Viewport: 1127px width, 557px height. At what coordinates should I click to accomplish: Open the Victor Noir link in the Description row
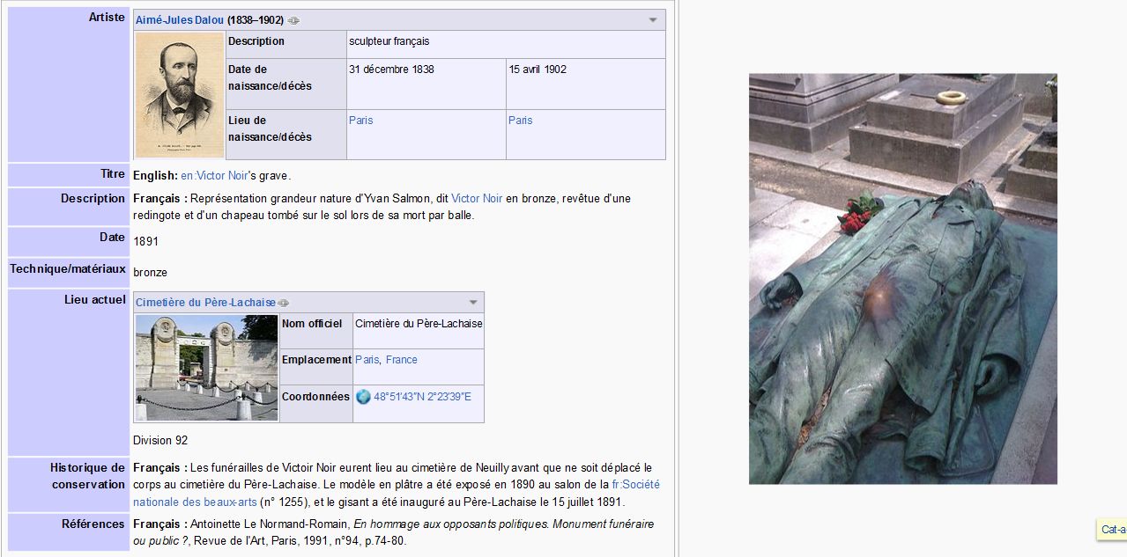477,199
